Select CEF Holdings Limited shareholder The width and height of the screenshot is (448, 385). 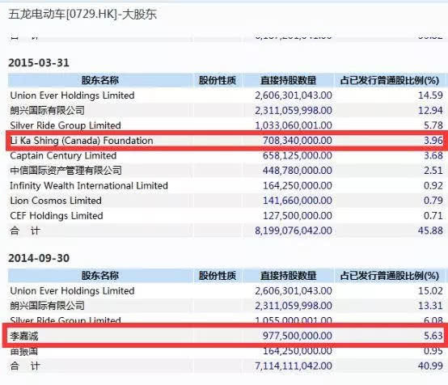click(57, 216)
